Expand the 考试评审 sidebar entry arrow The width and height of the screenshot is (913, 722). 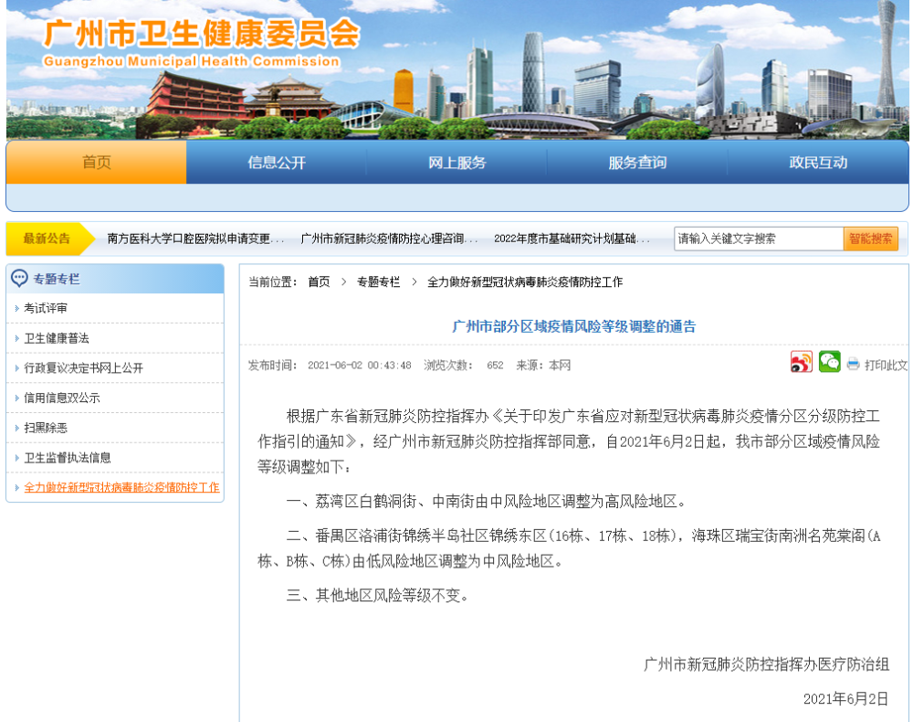[x=17, y=309]
